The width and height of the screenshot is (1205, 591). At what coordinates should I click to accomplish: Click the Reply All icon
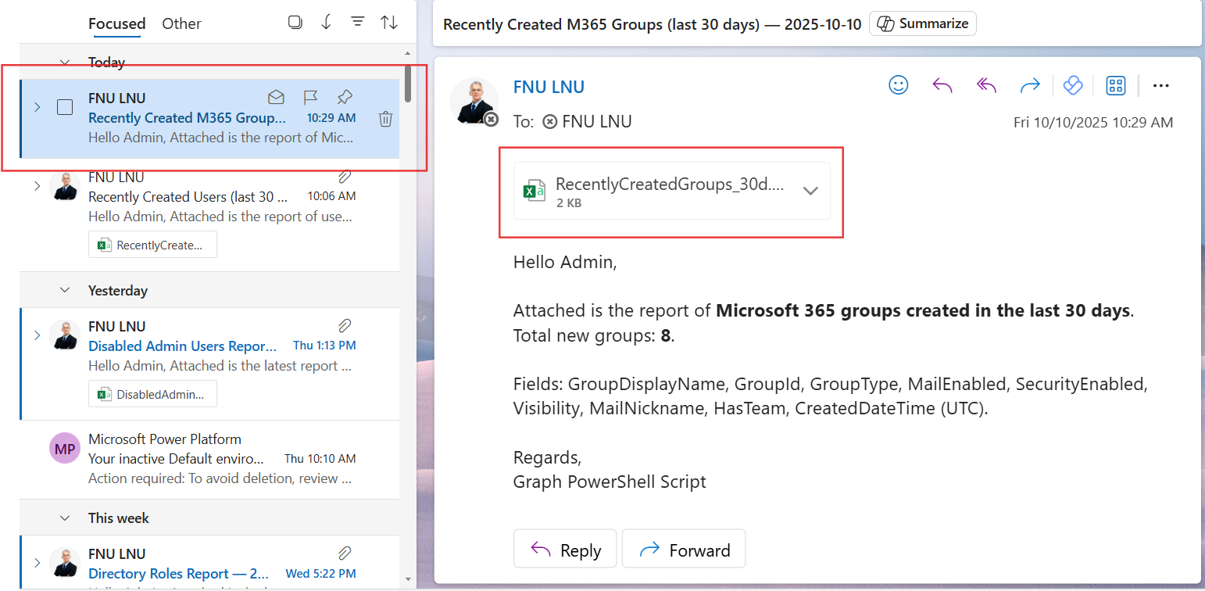(x=986, y=85)
